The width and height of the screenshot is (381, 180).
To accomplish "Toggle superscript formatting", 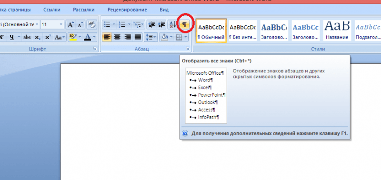I will pyautogui.click(x=48, y=37).
